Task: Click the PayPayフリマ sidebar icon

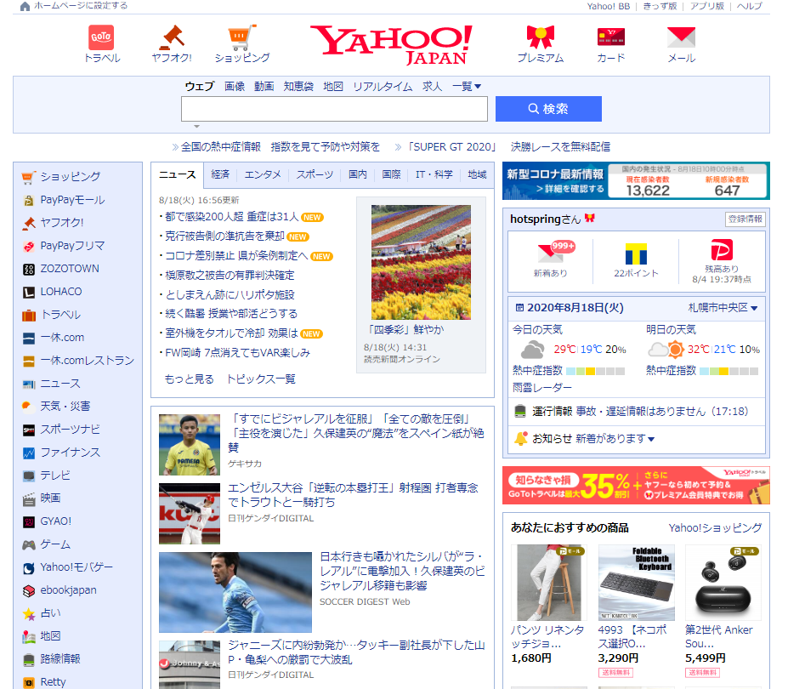Action: (29, 246)
